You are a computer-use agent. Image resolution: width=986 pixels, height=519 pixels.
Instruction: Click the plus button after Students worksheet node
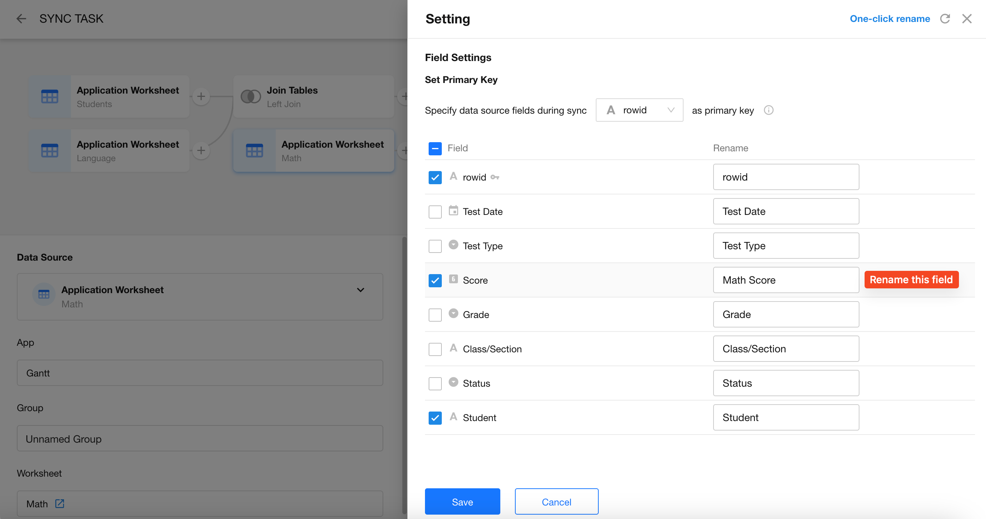point(201,96)
